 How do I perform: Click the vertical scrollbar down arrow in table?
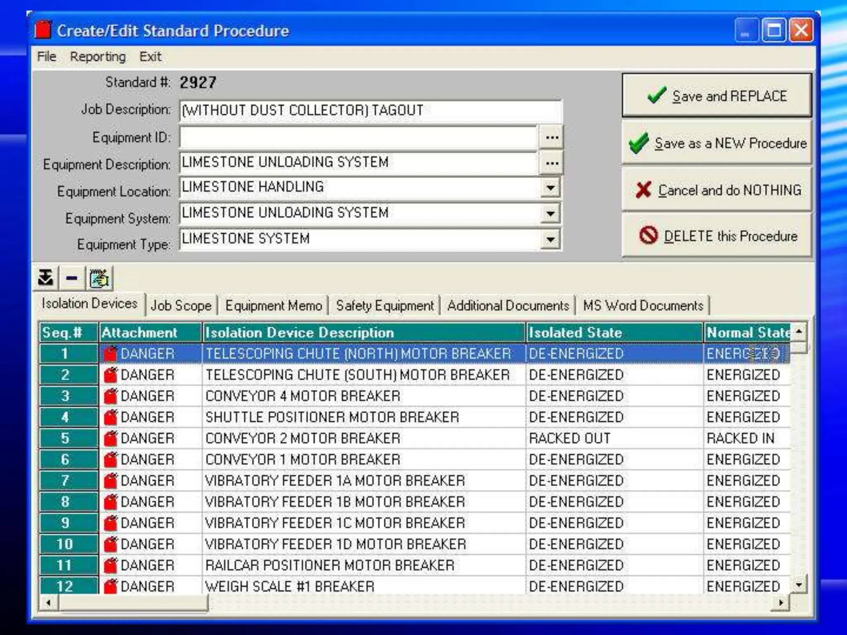[799, 585]
